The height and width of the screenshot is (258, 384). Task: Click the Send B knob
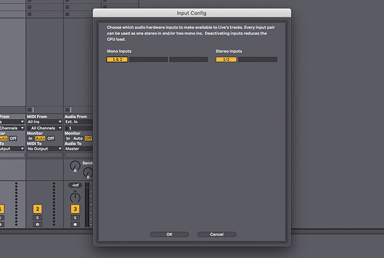tap(88, 173)
